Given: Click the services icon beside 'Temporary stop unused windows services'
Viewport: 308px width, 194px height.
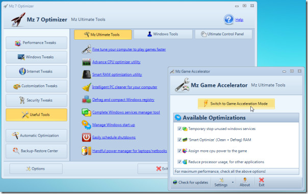Looking at the screenshot, I should pyautogui.click(x=185, y=128).
